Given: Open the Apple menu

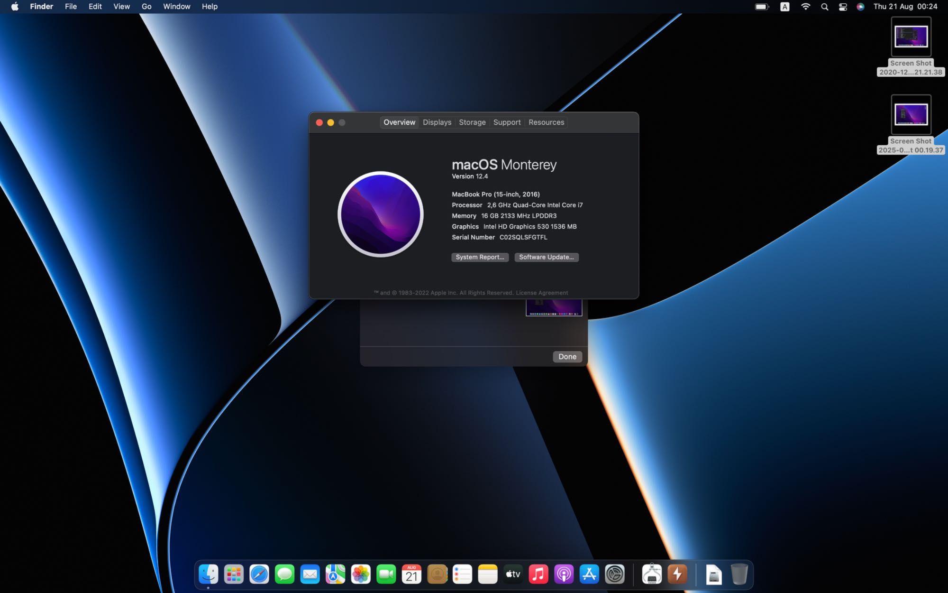Looking at the screenshot, I should coord(15,7).
